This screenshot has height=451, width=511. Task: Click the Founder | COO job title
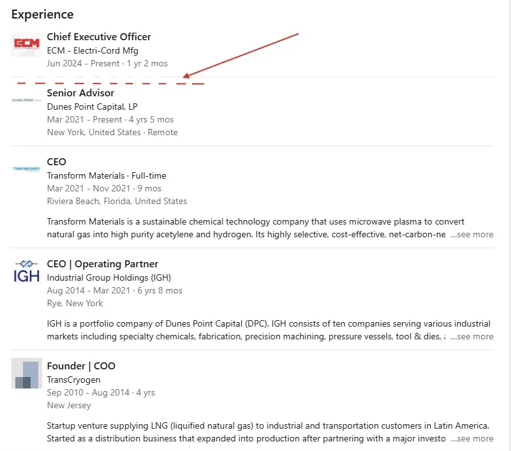[81, 366]
